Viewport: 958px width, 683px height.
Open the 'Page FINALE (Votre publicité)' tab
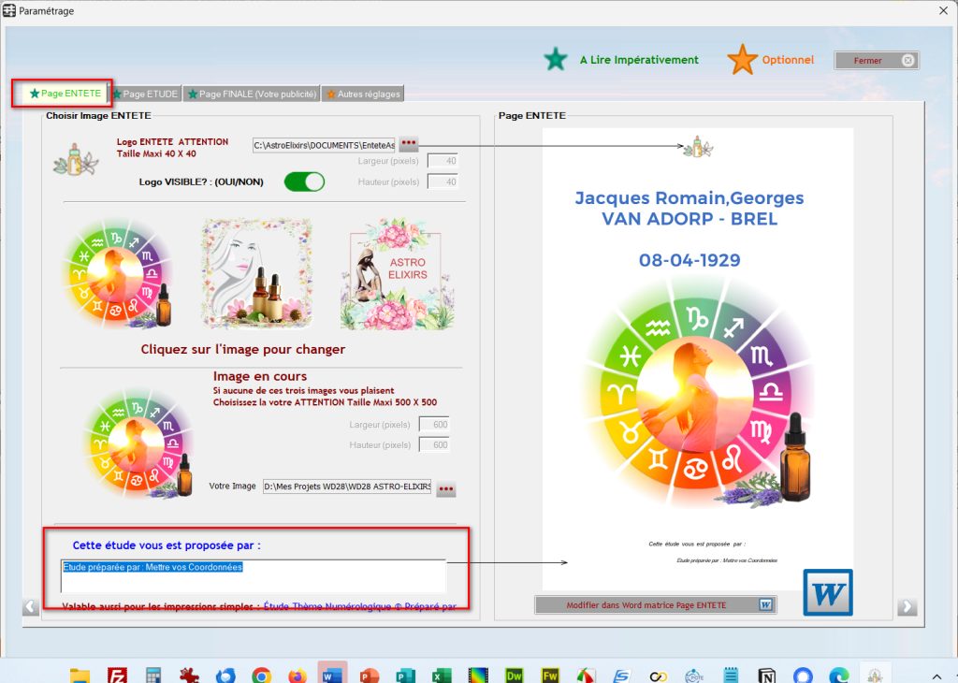tap(252, 94)
